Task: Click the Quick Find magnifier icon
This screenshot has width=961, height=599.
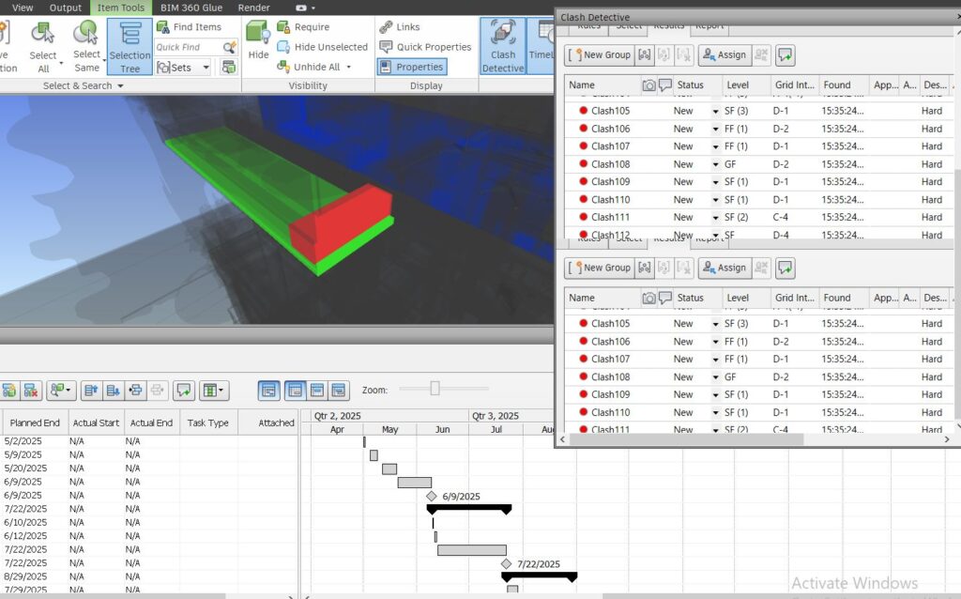Action: 229,47
